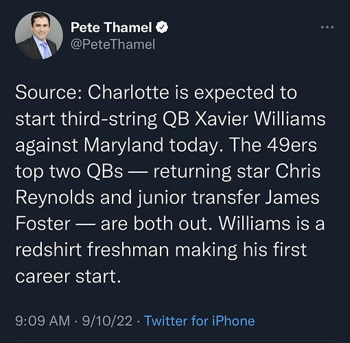Viewport: 350px width, 343px height.
Task: Open Pete Thamel's profile photo
Action: click(39, 36)
